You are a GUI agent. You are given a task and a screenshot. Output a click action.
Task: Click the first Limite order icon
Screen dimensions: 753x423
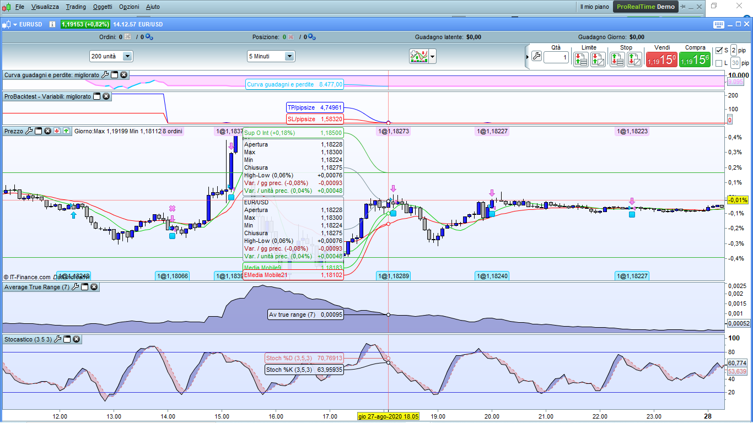pyautogui.click(x=581, y=59)
